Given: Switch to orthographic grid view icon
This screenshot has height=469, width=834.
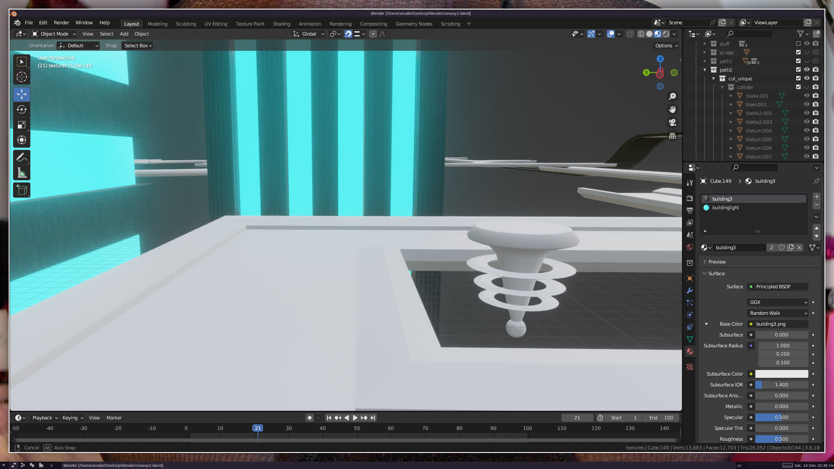Looking at the screenshot, I should 672,136.
